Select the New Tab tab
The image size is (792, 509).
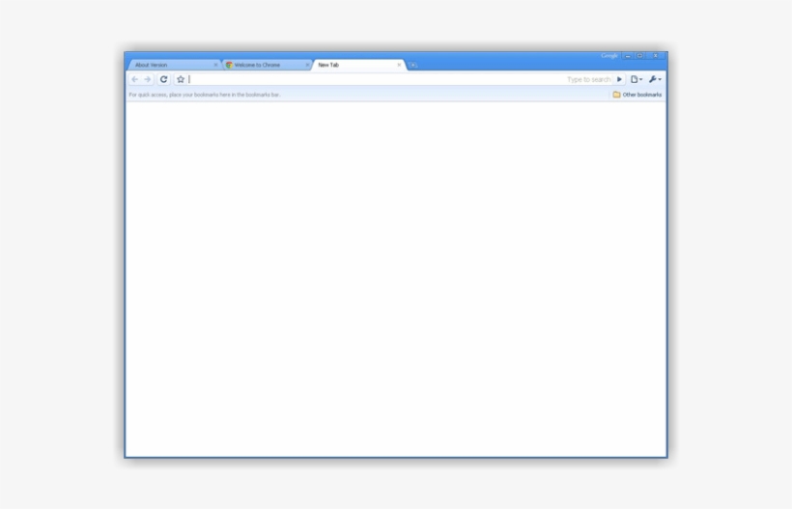[x=348, y=65]
